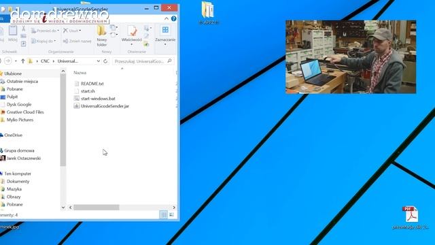The width and height of the screenshot is (435, 245).
Task: Select Grupa domowa in navigation pane
Action: [x=19, y=150]
